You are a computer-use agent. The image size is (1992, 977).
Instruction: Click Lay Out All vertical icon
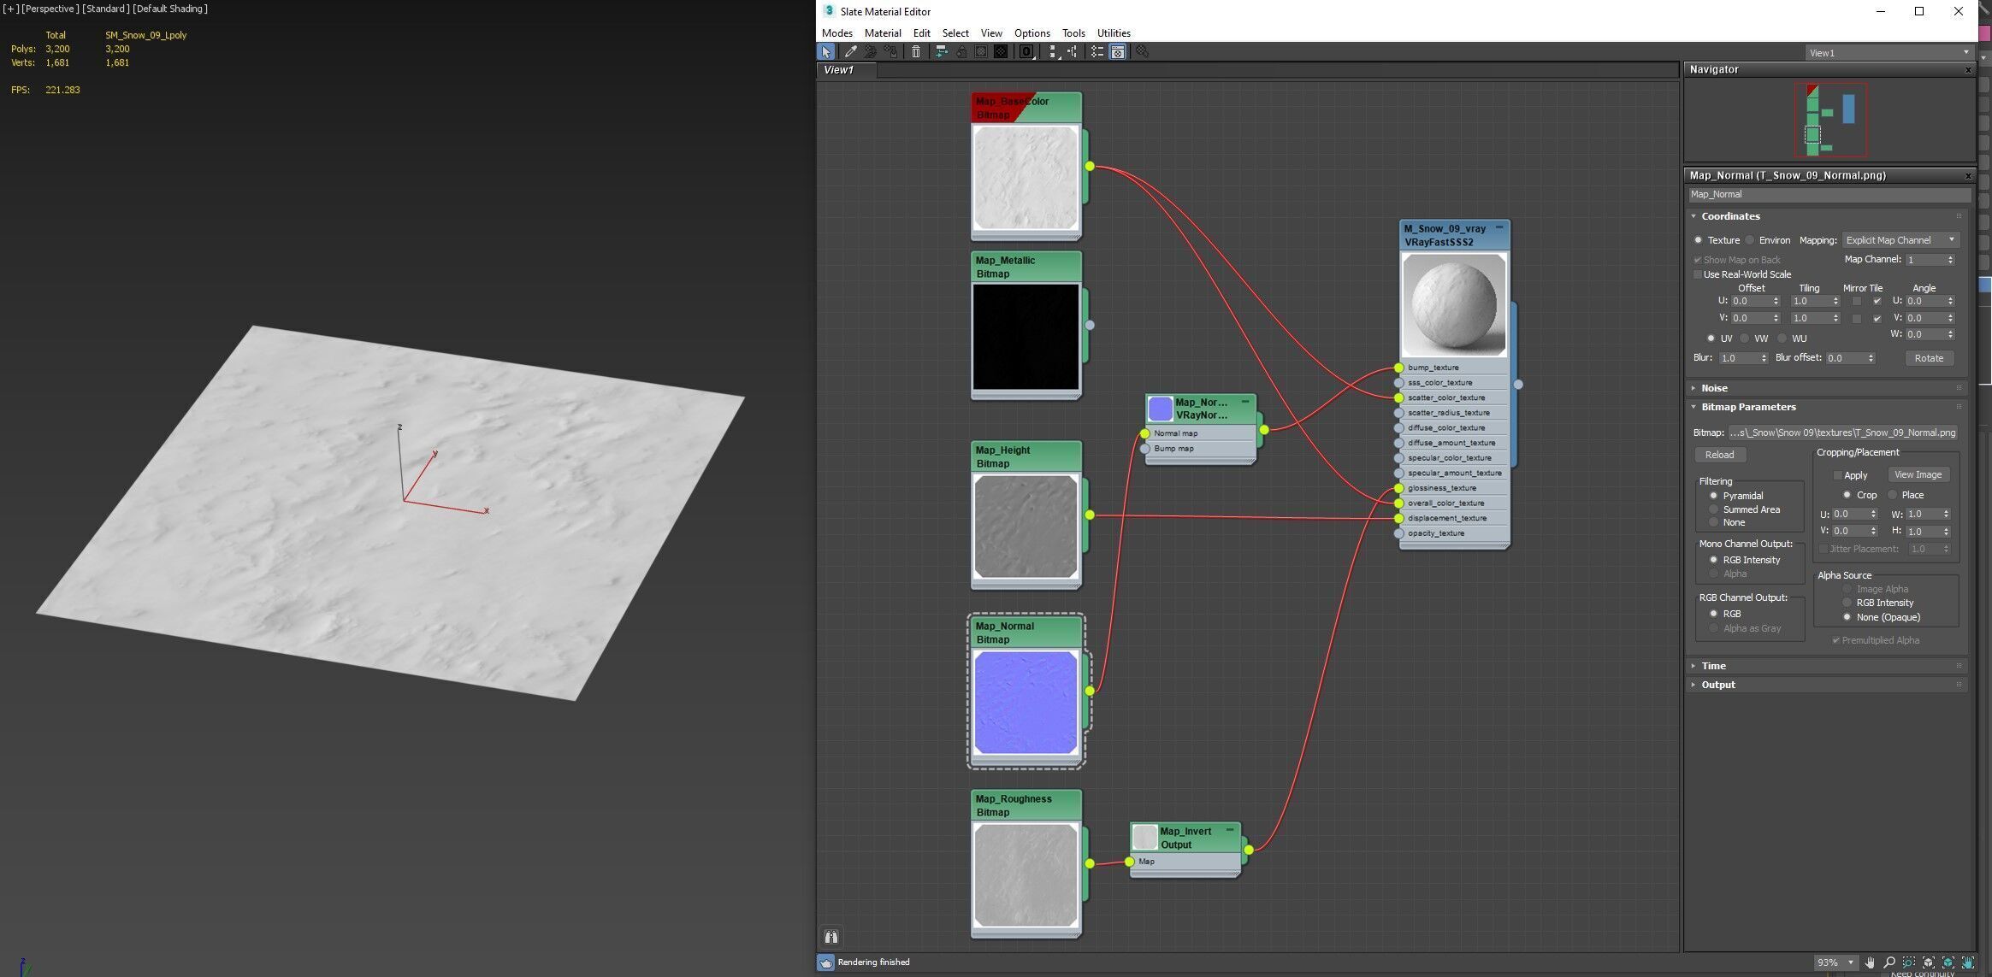(1053, 52)
